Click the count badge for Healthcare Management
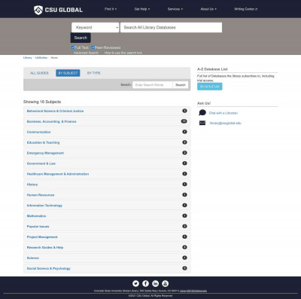 tap(184, 174)
